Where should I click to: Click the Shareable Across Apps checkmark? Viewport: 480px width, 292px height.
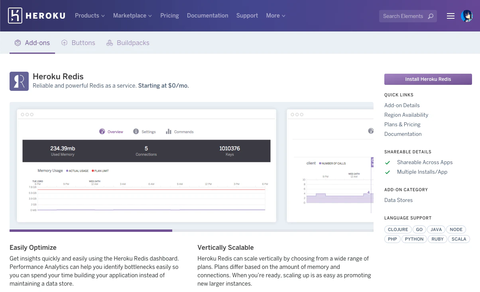click(x=387, y=163)
